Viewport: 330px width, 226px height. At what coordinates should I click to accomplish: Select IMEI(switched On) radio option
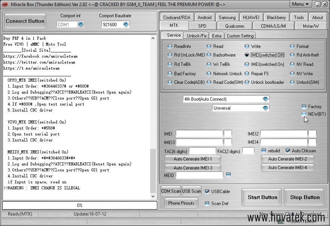click(247, 64)
